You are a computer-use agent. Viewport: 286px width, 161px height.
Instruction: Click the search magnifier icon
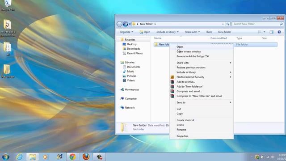tap(281, 24)
